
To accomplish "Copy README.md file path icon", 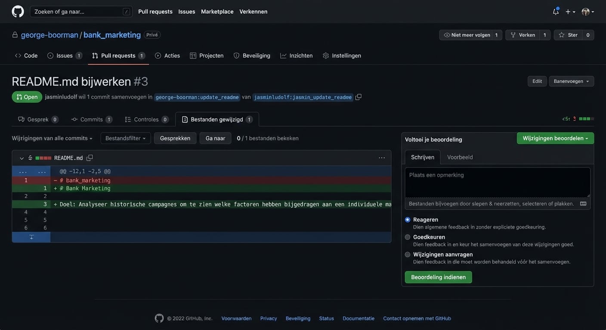I will click(90, 158).
